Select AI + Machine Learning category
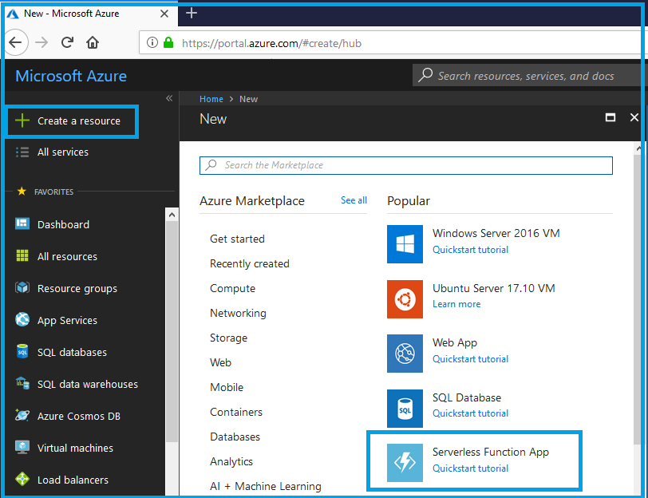 pos(265,487)
